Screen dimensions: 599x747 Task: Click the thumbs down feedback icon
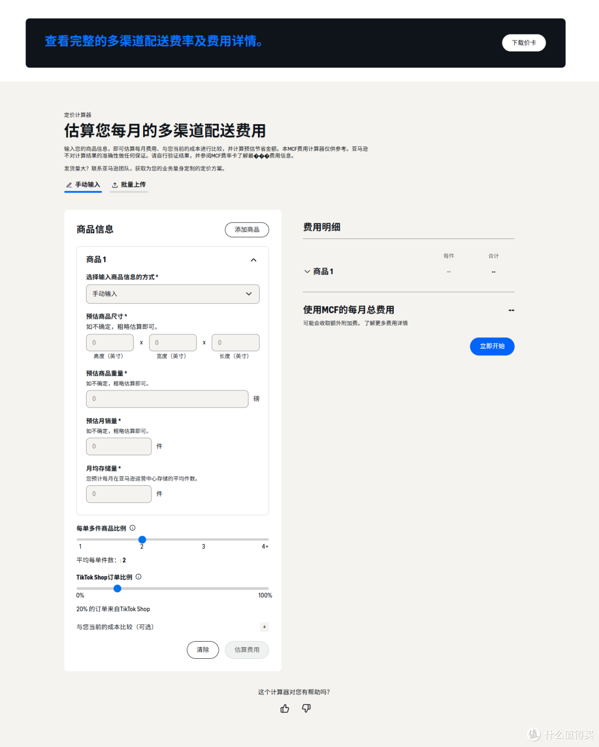coord(306,708)
